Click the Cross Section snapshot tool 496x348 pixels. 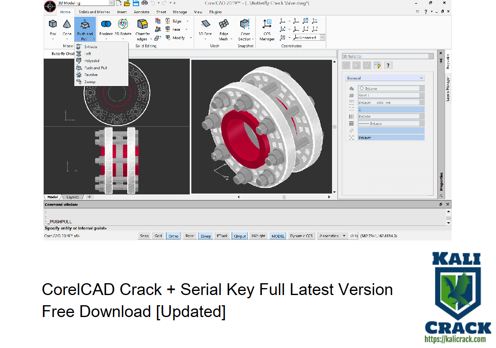tap(245, 29)
